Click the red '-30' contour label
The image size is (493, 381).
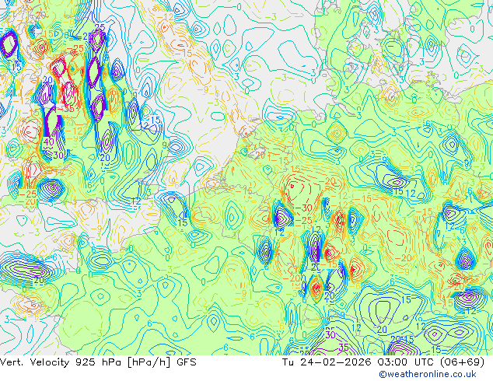point(302,208)
